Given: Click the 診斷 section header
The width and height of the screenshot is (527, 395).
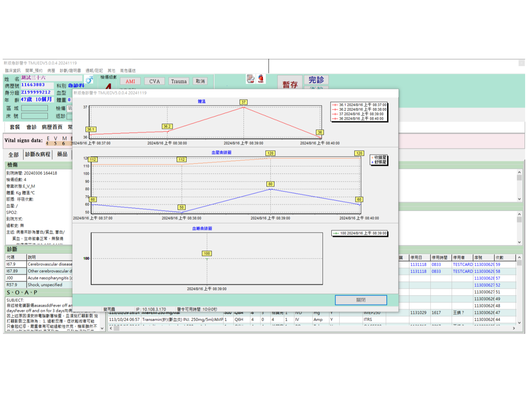Looking at the screenshot, I should pos(12,249).
